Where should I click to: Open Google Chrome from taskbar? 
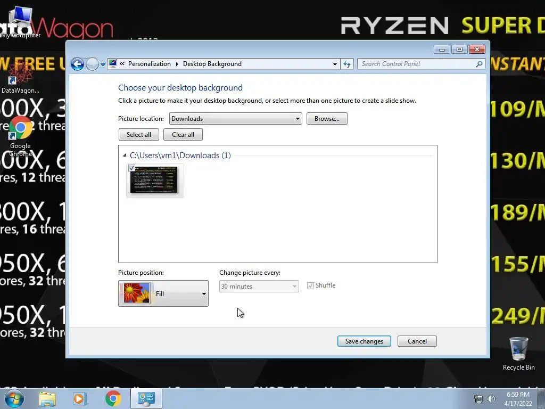[x=113, y=398]
